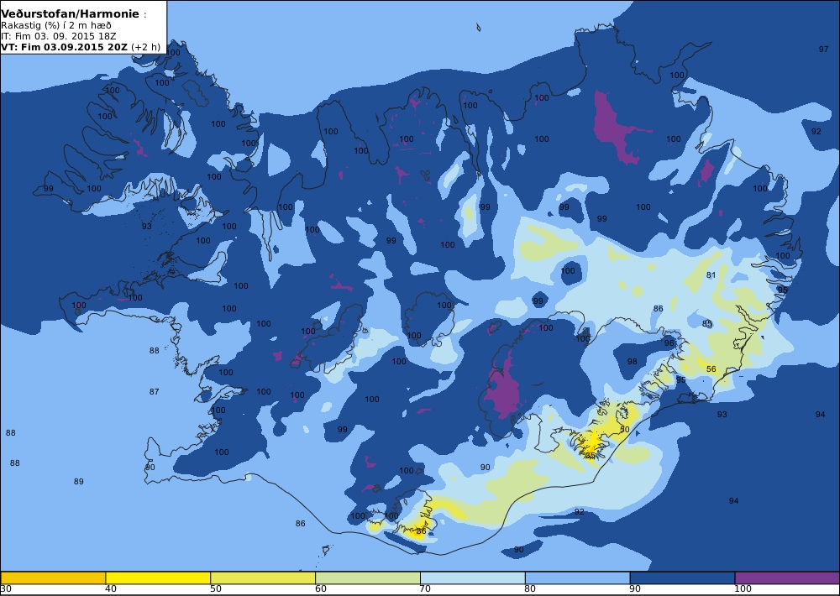The height and width of the screenshot is (596, 840).
Task: Click the humidity value 96 on the map
Action: (x=669, y=343)
